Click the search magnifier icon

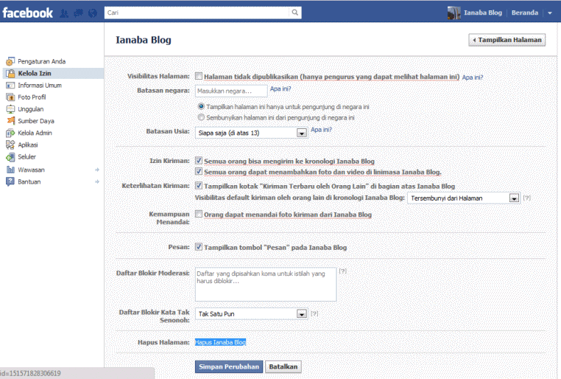(x=294, y=13)
